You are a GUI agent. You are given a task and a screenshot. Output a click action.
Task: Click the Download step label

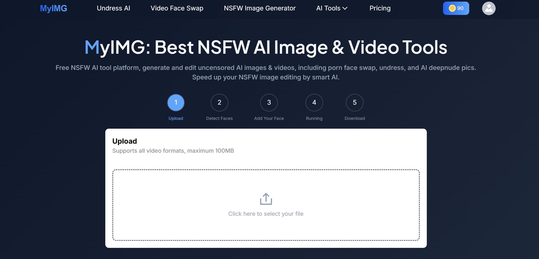pyautogui.click(x=355, y=118)
